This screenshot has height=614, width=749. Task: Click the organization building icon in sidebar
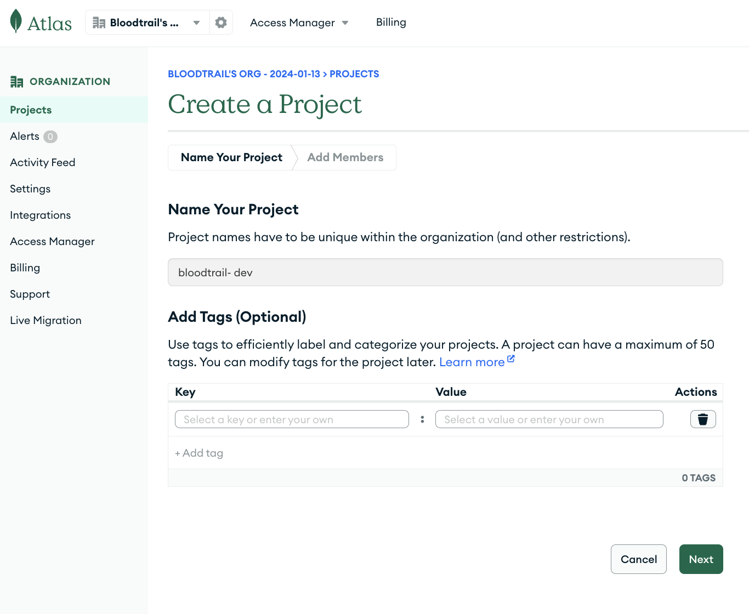(x=17, y=82)
